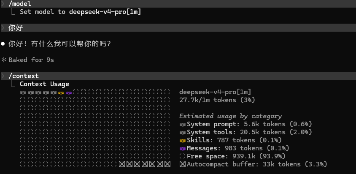The width and height of the screenshot is (356, 174).
Task: Click the prompt chevron before /model
Action: [x=3, y=4]
